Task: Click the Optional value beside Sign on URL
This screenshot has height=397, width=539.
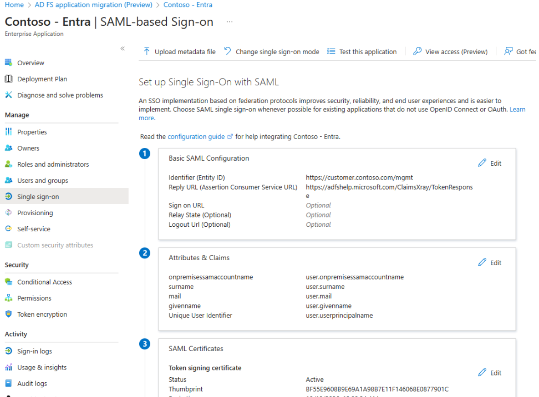Action: click(x=318, y=205)
